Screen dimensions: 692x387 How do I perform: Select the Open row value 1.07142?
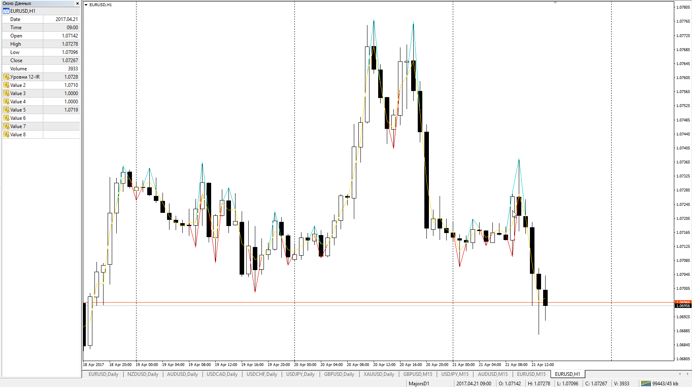(x=70, y=36)
